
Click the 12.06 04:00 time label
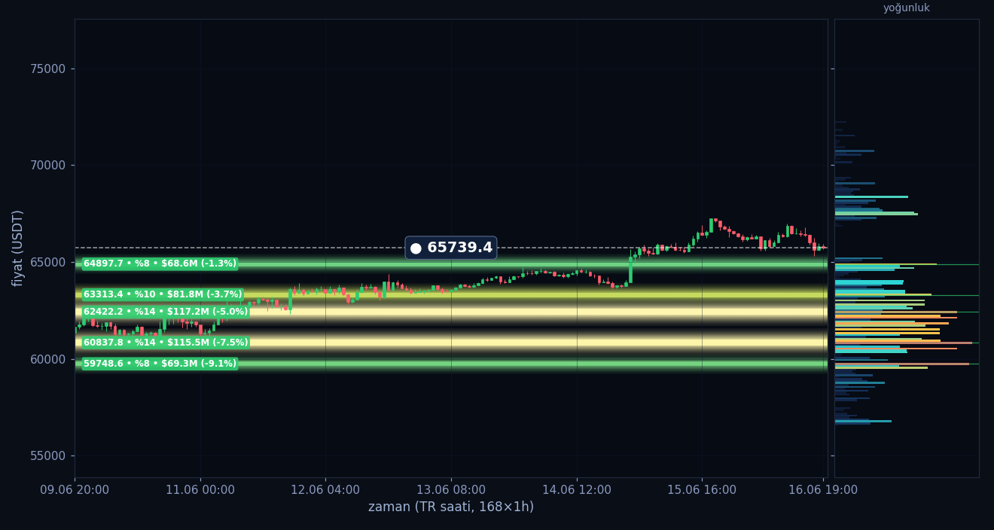click(325, 490)
